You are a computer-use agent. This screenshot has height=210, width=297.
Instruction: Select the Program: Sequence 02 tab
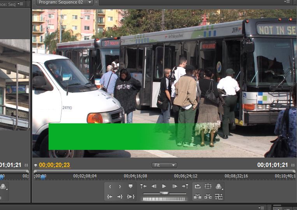[x=60, y=2]
